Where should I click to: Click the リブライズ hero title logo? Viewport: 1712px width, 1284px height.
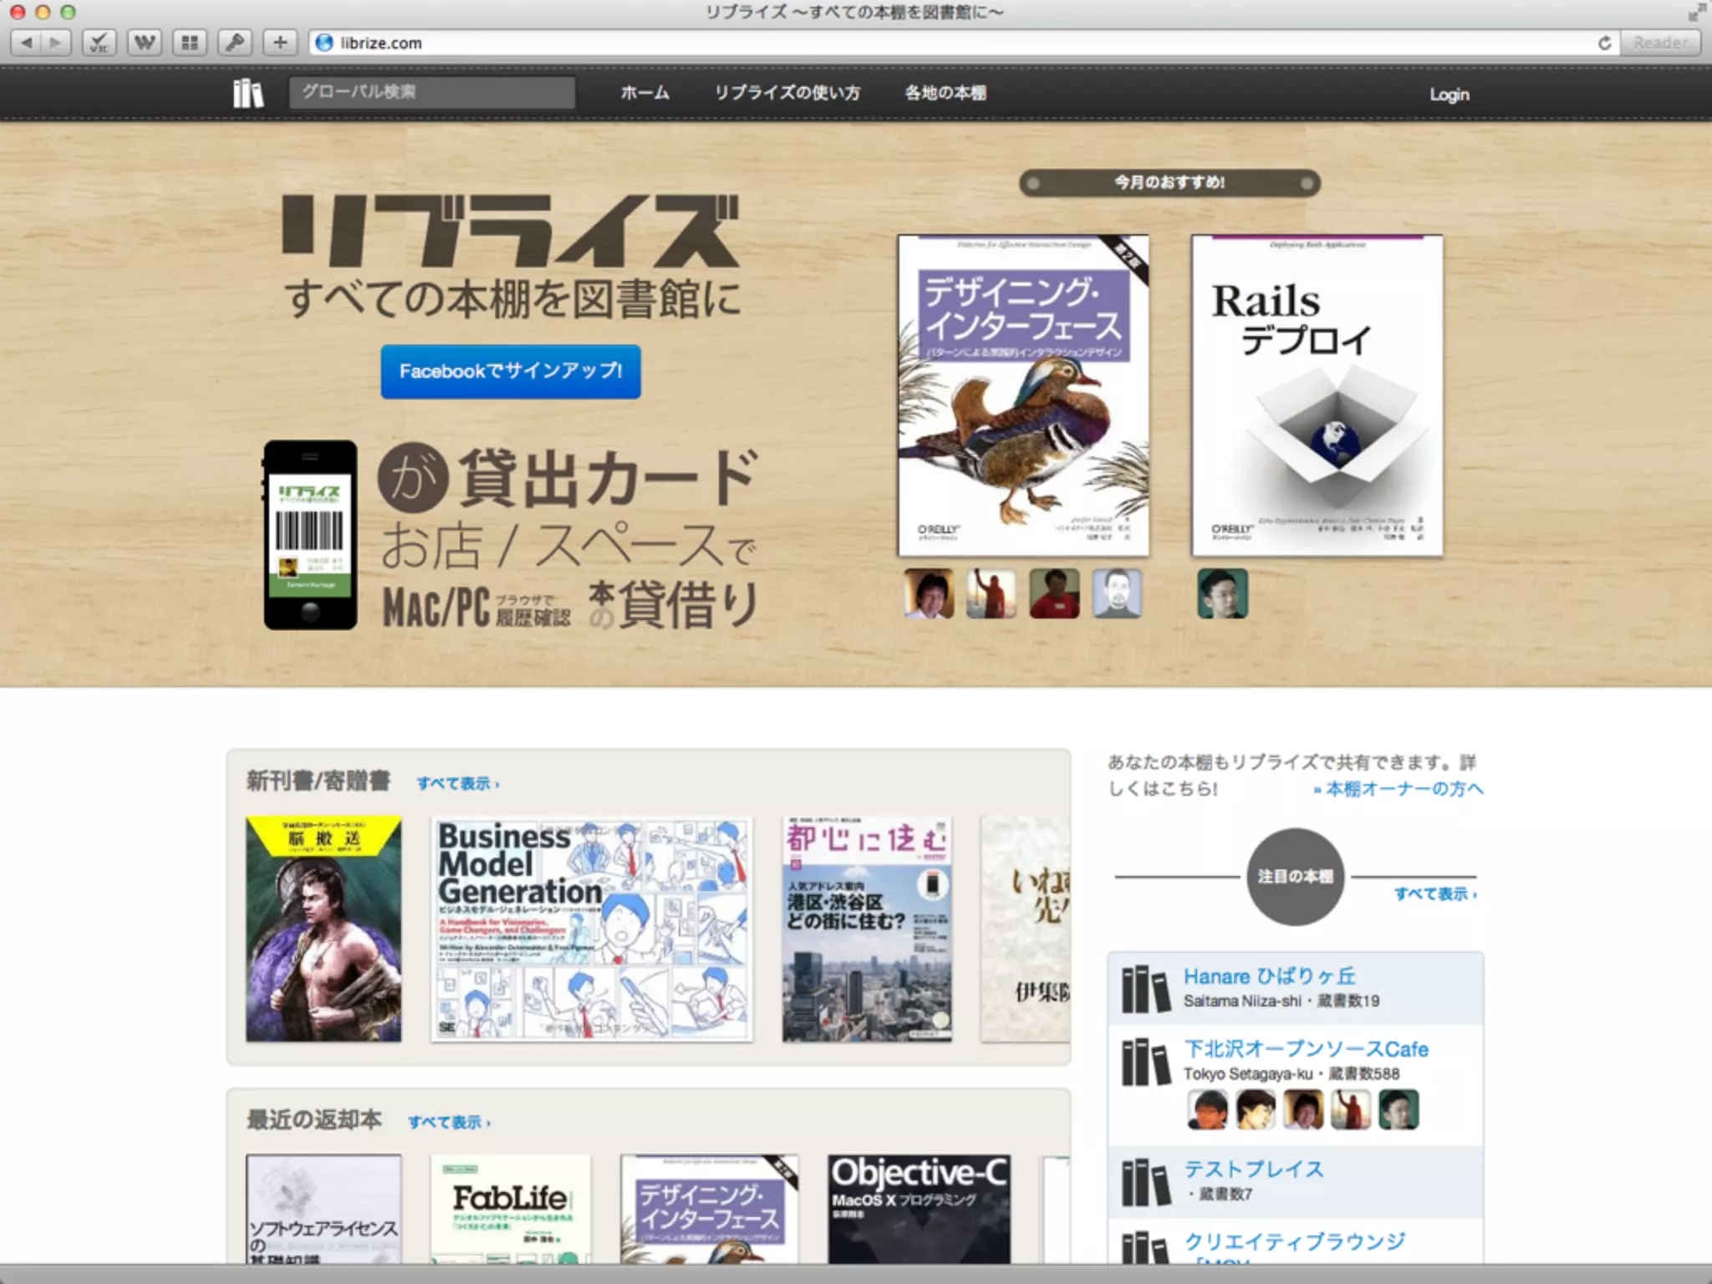(511, 231)
